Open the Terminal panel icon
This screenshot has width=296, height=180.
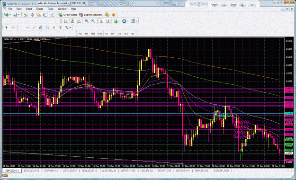click(x=45, y=15)
